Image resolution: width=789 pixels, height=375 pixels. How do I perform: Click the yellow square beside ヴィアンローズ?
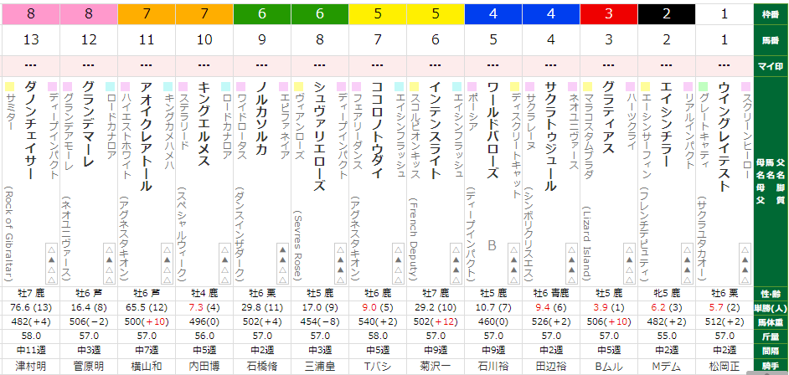[298, 86]
